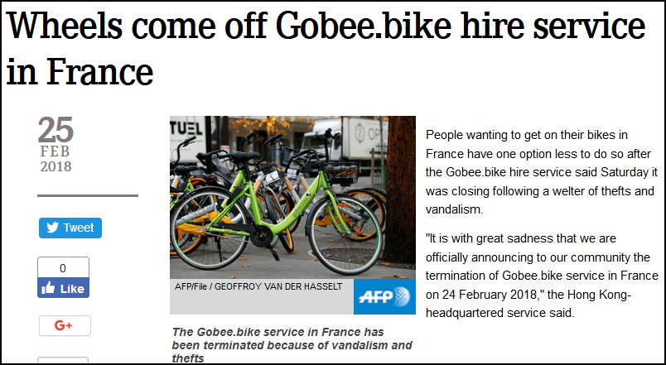This screenshot has width=666, height=365.
Task: Click the Twitter bird icon
Action: pyautogui.click(x=51, y=228)
